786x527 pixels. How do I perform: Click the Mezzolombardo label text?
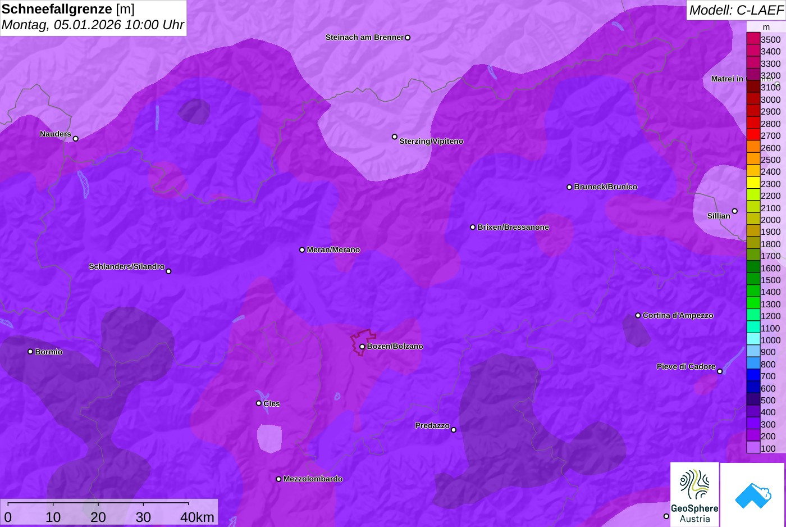[313, 479]
